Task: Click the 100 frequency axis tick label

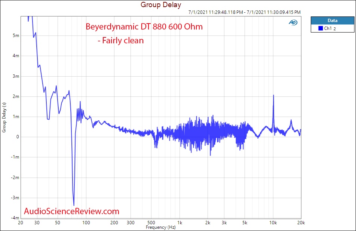Action: click(x=86, y=223)
